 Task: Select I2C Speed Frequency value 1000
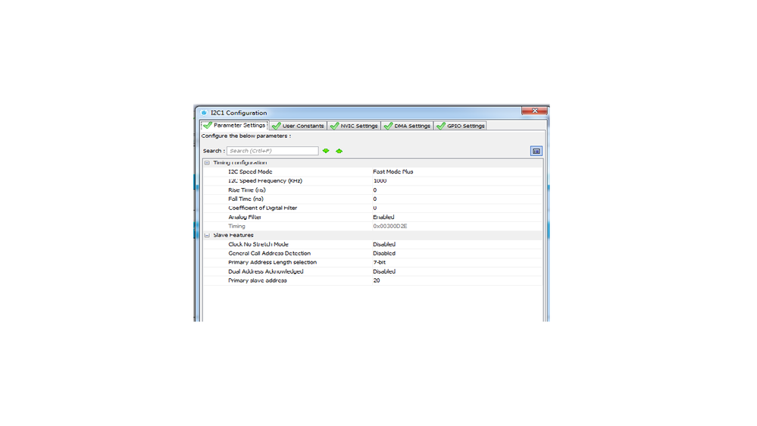pos(380,180)
